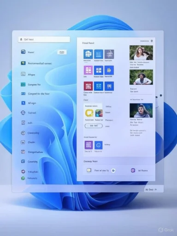Select the teal rectangle sidebar icon
The height and width of the screenshot is (236, 177).
pyautogui.click(x=23, y=84)
